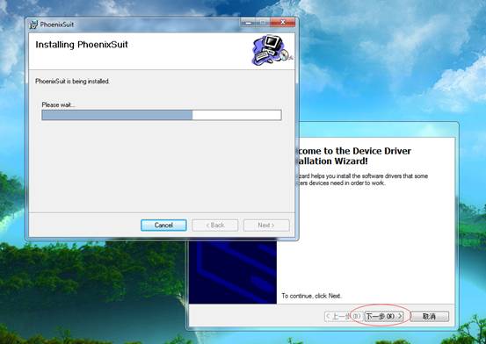Click the PhoenixSuit window title text
The image size is (486, 344).
[x=57, y=25]
